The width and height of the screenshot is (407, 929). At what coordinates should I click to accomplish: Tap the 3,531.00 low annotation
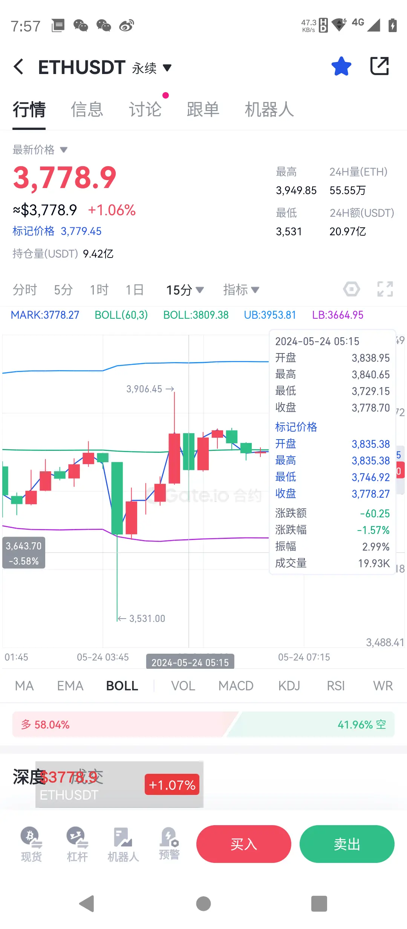[x=142, y=619]
